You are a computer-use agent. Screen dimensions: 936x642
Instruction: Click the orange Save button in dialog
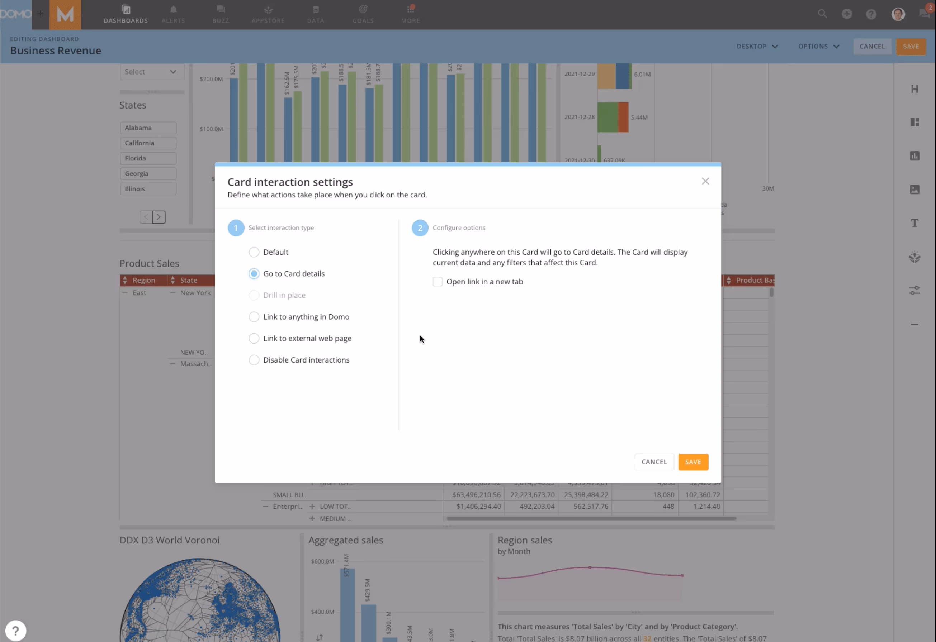tap(693, 462)
